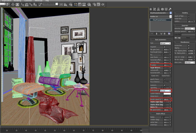Image resolution: width=196 pixels, height=133 pixels.
Task: Click the Guess vert. button
Action: pos(155,76)
